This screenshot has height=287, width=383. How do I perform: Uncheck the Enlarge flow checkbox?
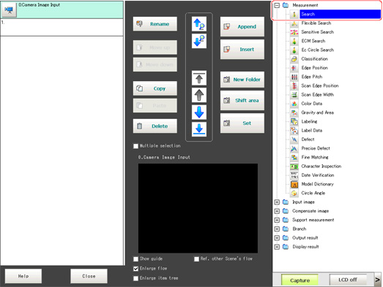pos(135,269)
